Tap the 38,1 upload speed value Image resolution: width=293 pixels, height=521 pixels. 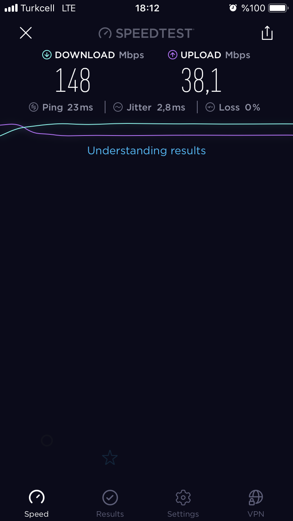202,80
